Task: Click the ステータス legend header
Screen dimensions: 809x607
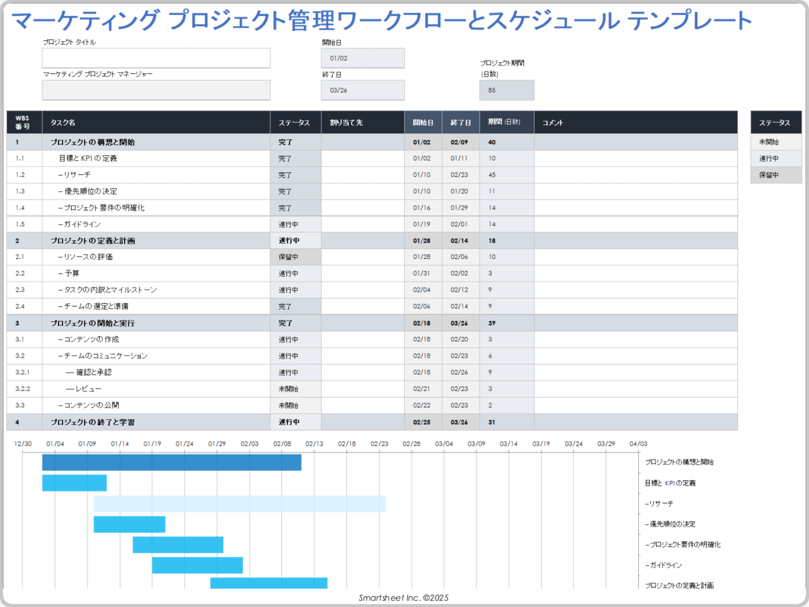Action: (776, 122)
